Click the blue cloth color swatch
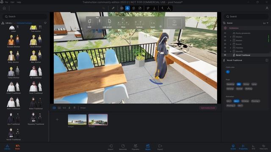This screenshot has height=152, width=271. tap(228, 72)
